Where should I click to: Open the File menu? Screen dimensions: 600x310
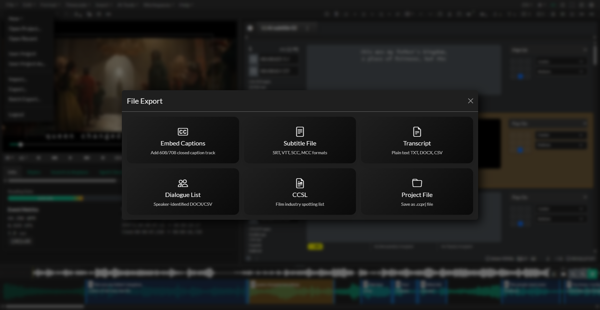coord(11,5)
